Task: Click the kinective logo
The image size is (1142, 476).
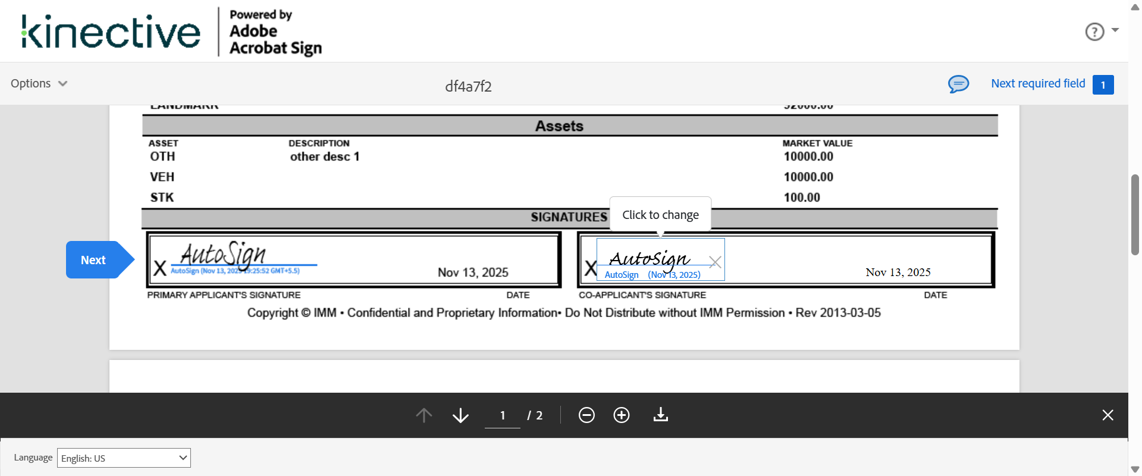Action: [x=111, y=32]
